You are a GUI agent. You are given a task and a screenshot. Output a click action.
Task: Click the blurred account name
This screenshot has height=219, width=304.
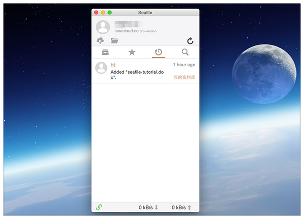coord(128,24)
